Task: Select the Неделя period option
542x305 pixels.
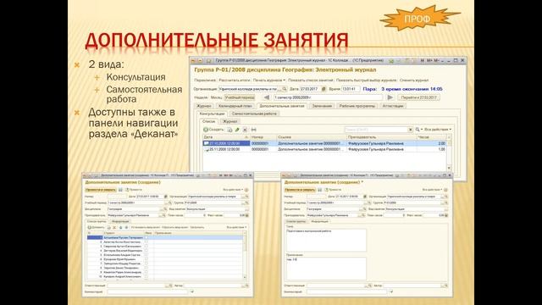Action: click(202, 97)
